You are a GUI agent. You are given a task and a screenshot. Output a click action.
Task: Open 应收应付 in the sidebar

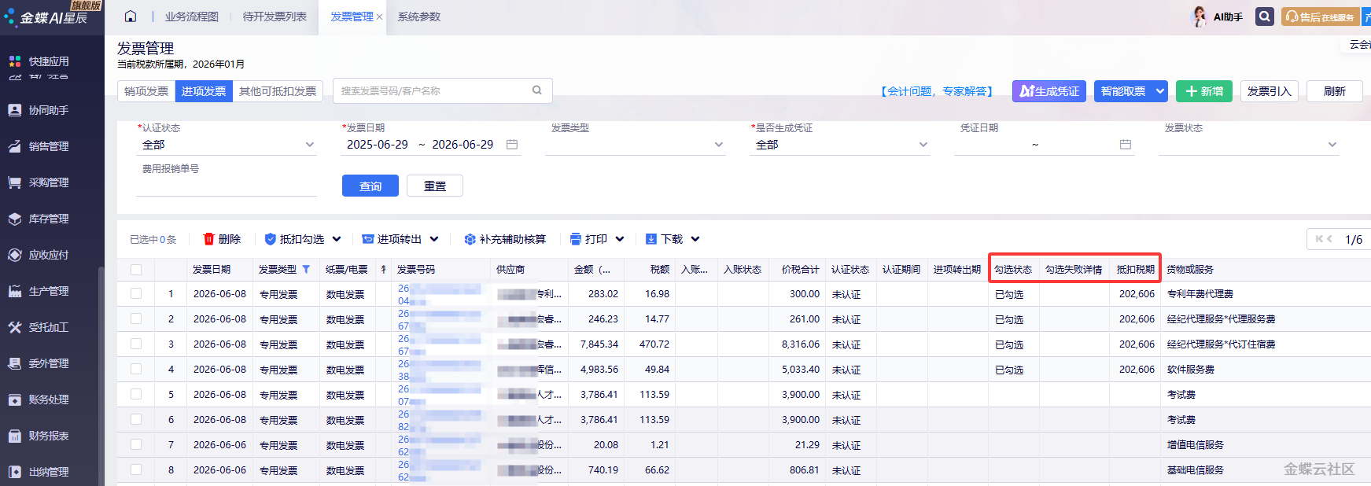tap(49, 255)
